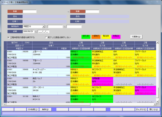Click row number 100300 cell
This screenshot has height=117, width=162.
(x=27, y=60)
